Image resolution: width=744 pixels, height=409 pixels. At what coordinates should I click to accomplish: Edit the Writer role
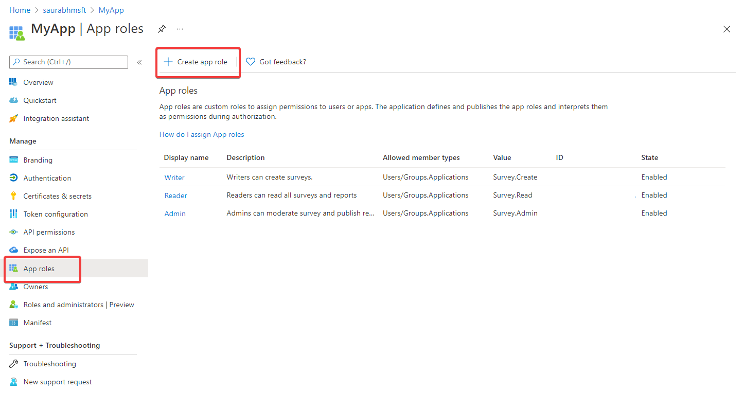click(x=174, y=177)
